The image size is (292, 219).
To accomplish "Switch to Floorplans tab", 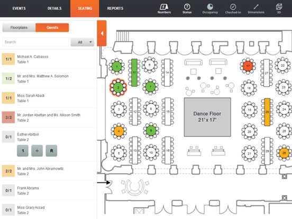I will (19, 28).
